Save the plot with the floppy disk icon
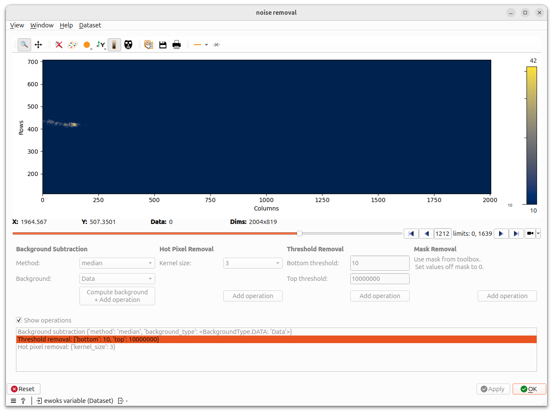Image resolution: width=553 pixels, height=413 pixels. (163, 45)
